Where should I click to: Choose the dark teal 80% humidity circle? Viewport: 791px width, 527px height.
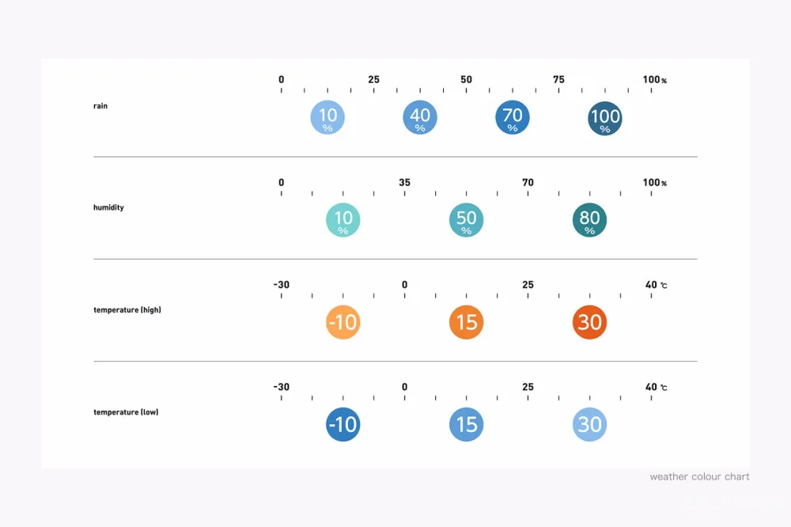pyautogui.click(x=590, y=220)
